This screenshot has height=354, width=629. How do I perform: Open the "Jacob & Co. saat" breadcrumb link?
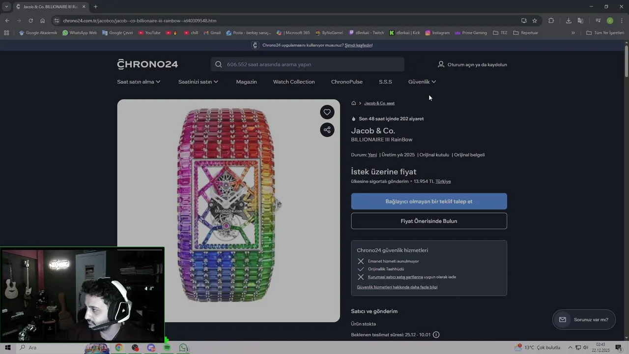coord(379,103)
